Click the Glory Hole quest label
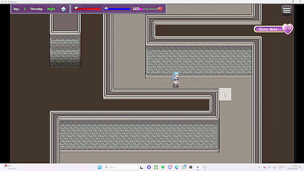The height and width of the screenshot is (171, 304). click(x=268, y=29)
